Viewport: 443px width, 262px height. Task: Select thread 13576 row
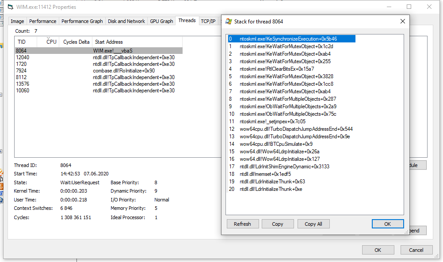tap(99, 84)
